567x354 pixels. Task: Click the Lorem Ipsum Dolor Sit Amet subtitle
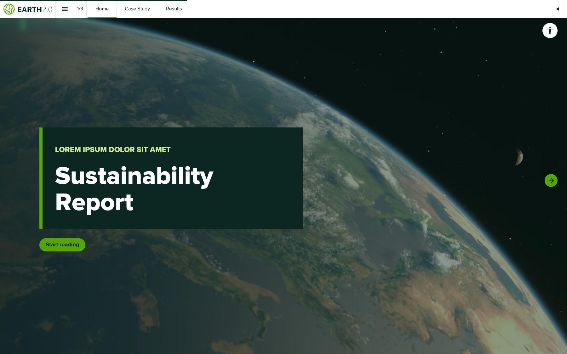coord(113,149)
